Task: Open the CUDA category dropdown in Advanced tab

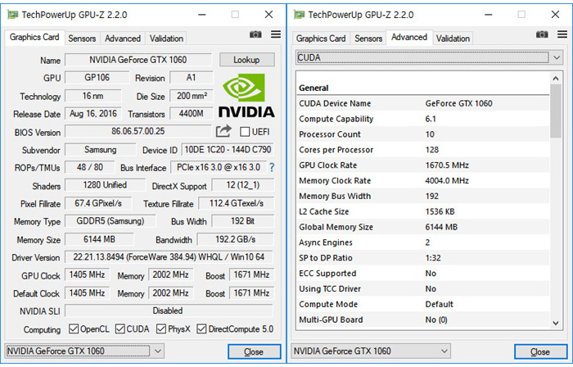Action: 428,58
